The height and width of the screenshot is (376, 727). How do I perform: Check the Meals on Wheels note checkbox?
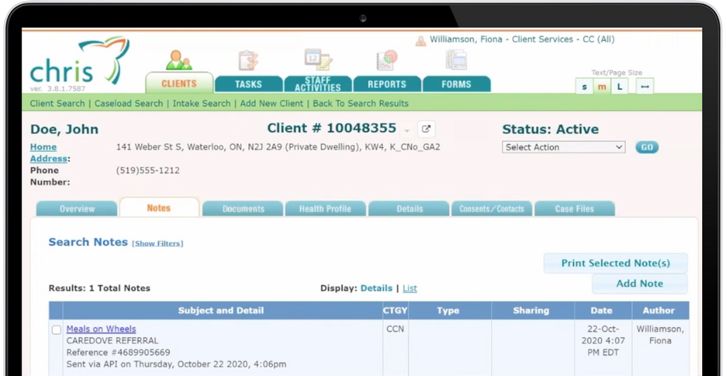click(x=57, y=330)
